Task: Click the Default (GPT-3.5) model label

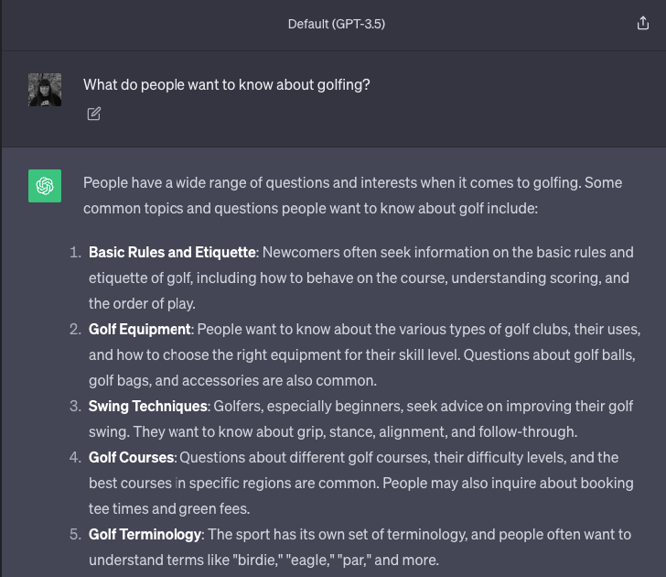Action: click(337, 25)
